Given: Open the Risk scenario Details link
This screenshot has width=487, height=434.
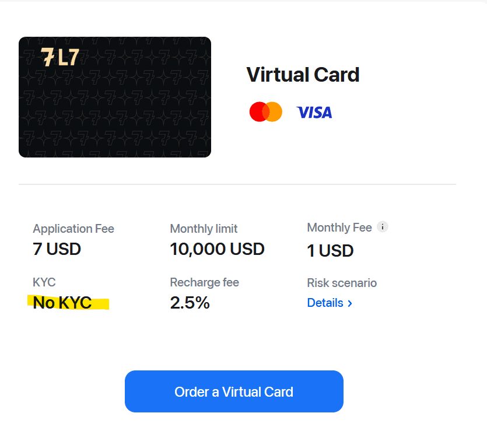Looking at the screenshot, I should point(324,303).
